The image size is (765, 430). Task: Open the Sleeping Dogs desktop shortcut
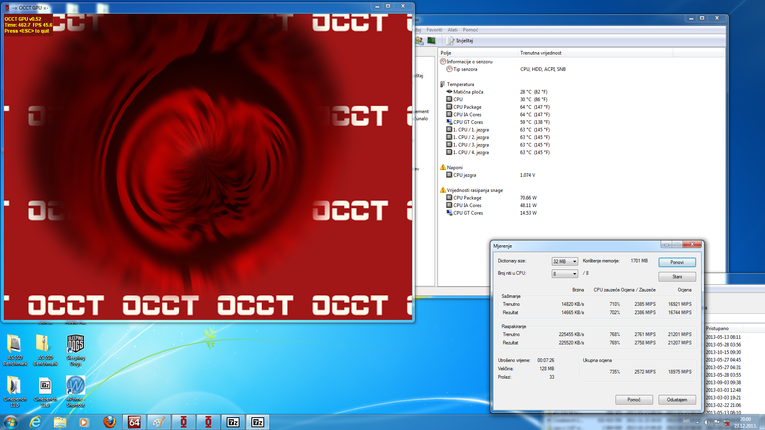[x=75, y=350]
